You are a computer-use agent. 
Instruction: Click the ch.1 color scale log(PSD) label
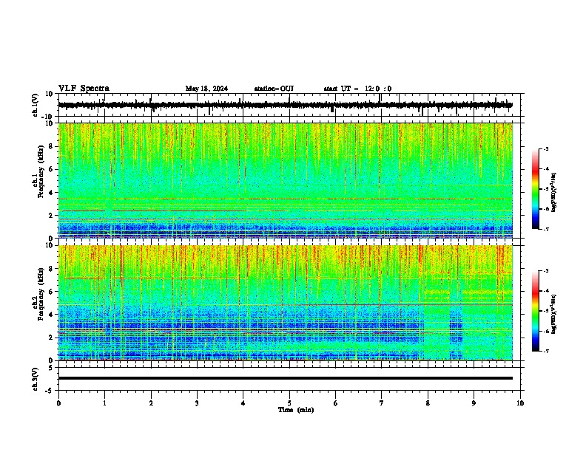click(x=553, y=193)
